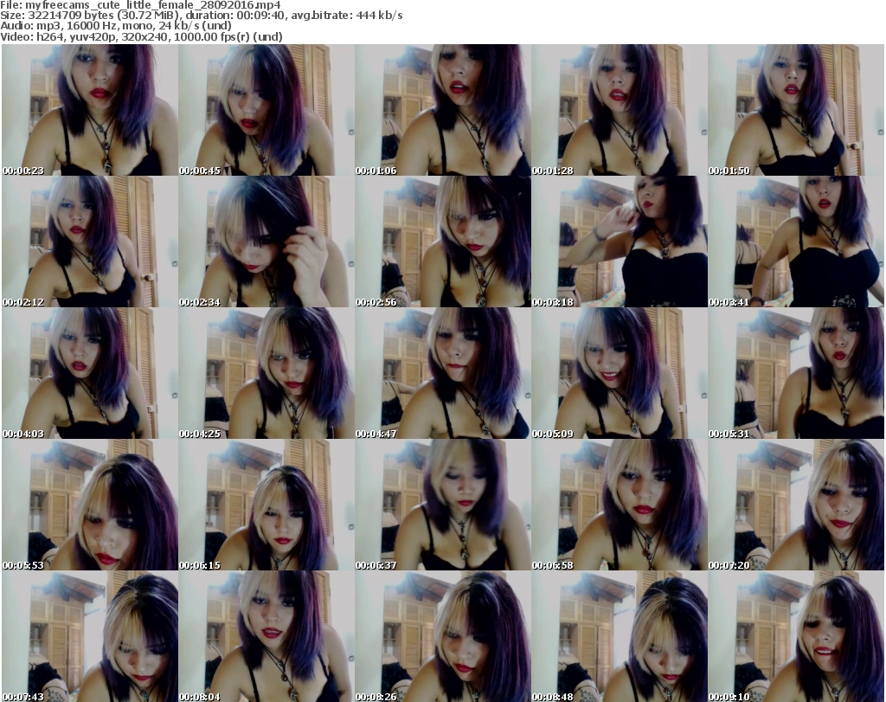Click the thumbnail marked 00:06:58
This screenshot has width=886, height=702.
[x=620, y=505]
